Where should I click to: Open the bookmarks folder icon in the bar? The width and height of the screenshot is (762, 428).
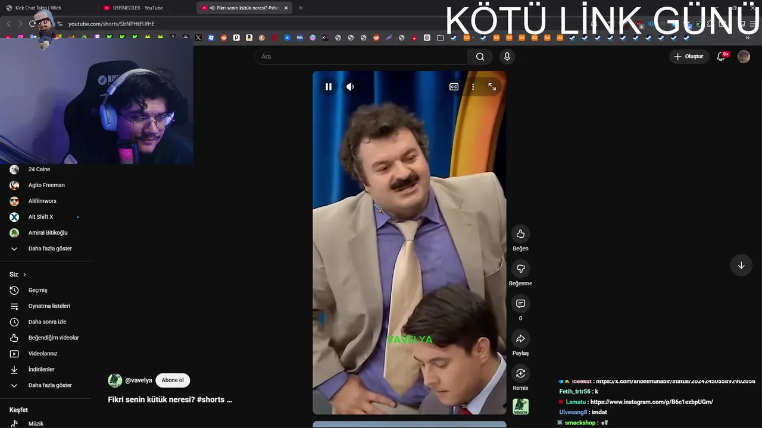(440, 37)
